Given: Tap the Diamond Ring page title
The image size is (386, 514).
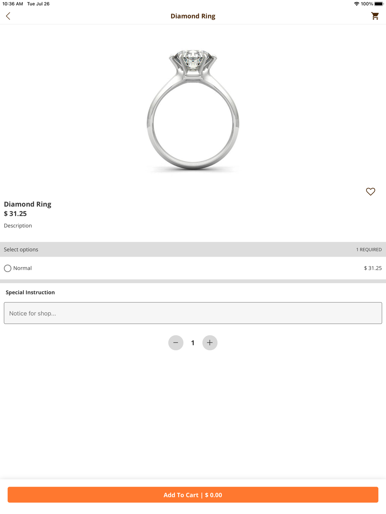Looking at the screenshot, I should click(193, 16).
